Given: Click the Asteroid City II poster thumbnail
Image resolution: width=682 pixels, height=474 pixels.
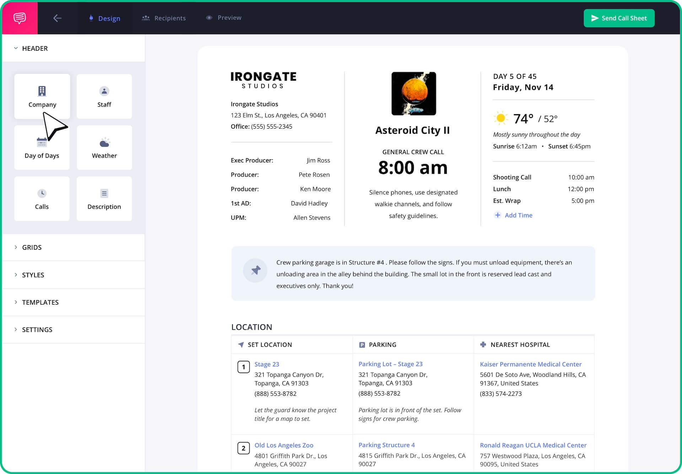Looking at the screenshot, I should click(413, 93).
